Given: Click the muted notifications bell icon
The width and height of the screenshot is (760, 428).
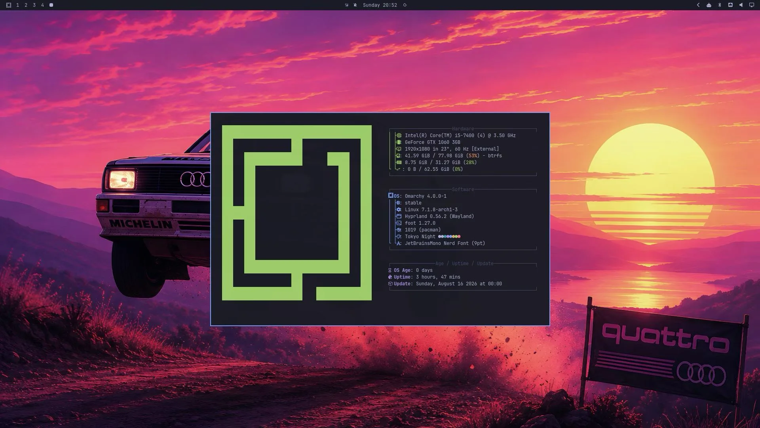Looking at the screenshot, I should [x=355, y=5].
